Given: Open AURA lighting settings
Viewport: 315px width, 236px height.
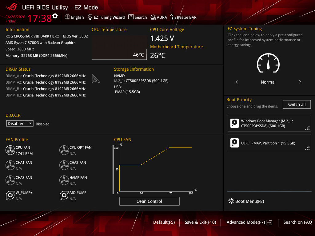Looking at the screenshot, I should click(159, 17).
